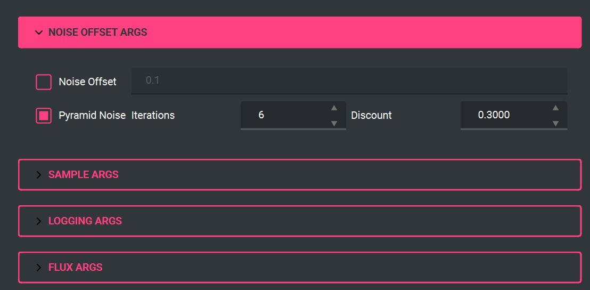Click the Noise Offset Args header title

pos(98,33)
